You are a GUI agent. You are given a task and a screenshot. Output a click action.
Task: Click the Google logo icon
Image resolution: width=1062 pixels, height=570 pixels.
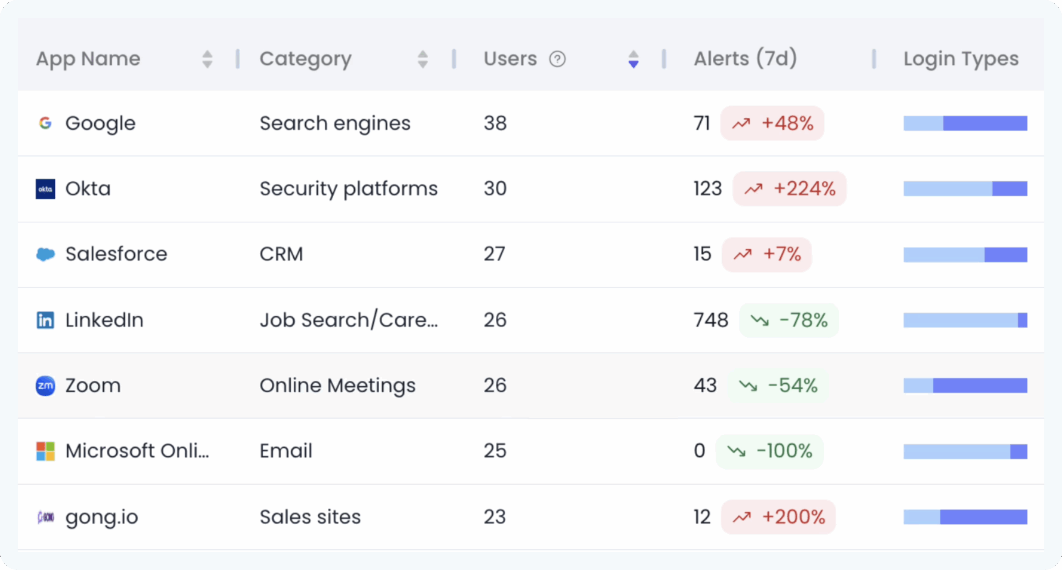(x=45, y=123)
